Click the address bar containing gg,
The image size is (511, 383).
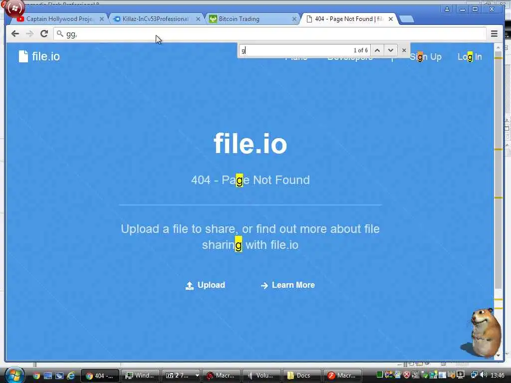(270, 34)
